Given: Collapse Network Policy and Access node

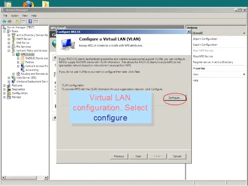Looking at the screenshot, I should click(9, 51).
